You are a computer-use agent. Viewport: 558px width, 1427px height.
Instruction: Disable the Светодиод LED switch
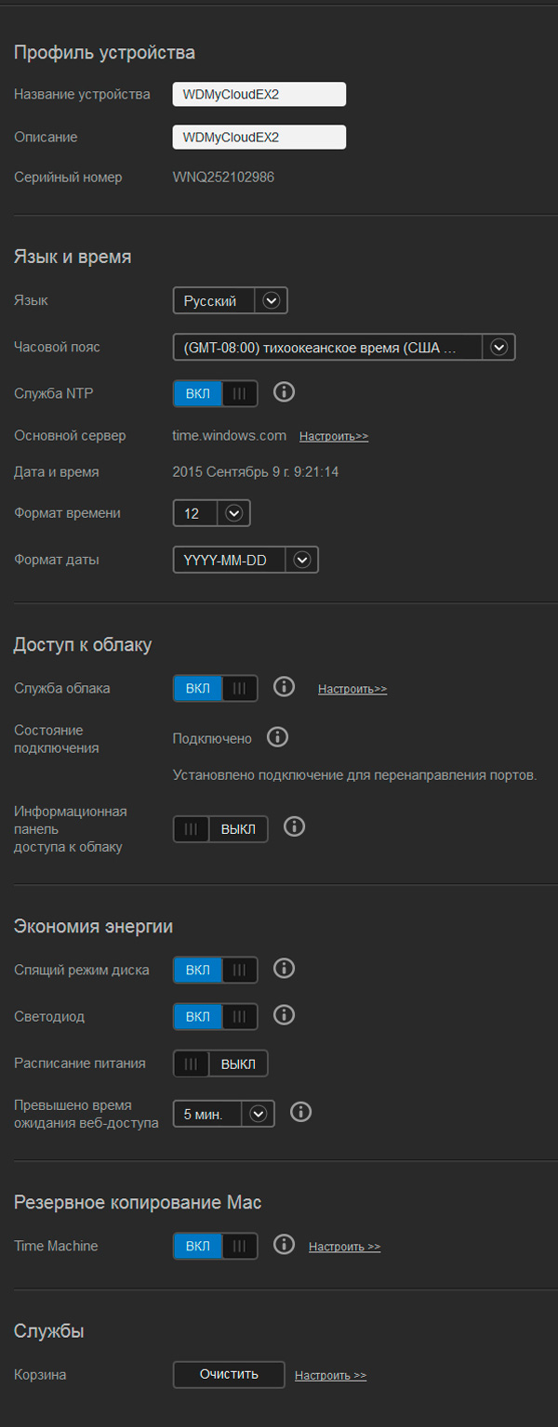(215, 1016)
